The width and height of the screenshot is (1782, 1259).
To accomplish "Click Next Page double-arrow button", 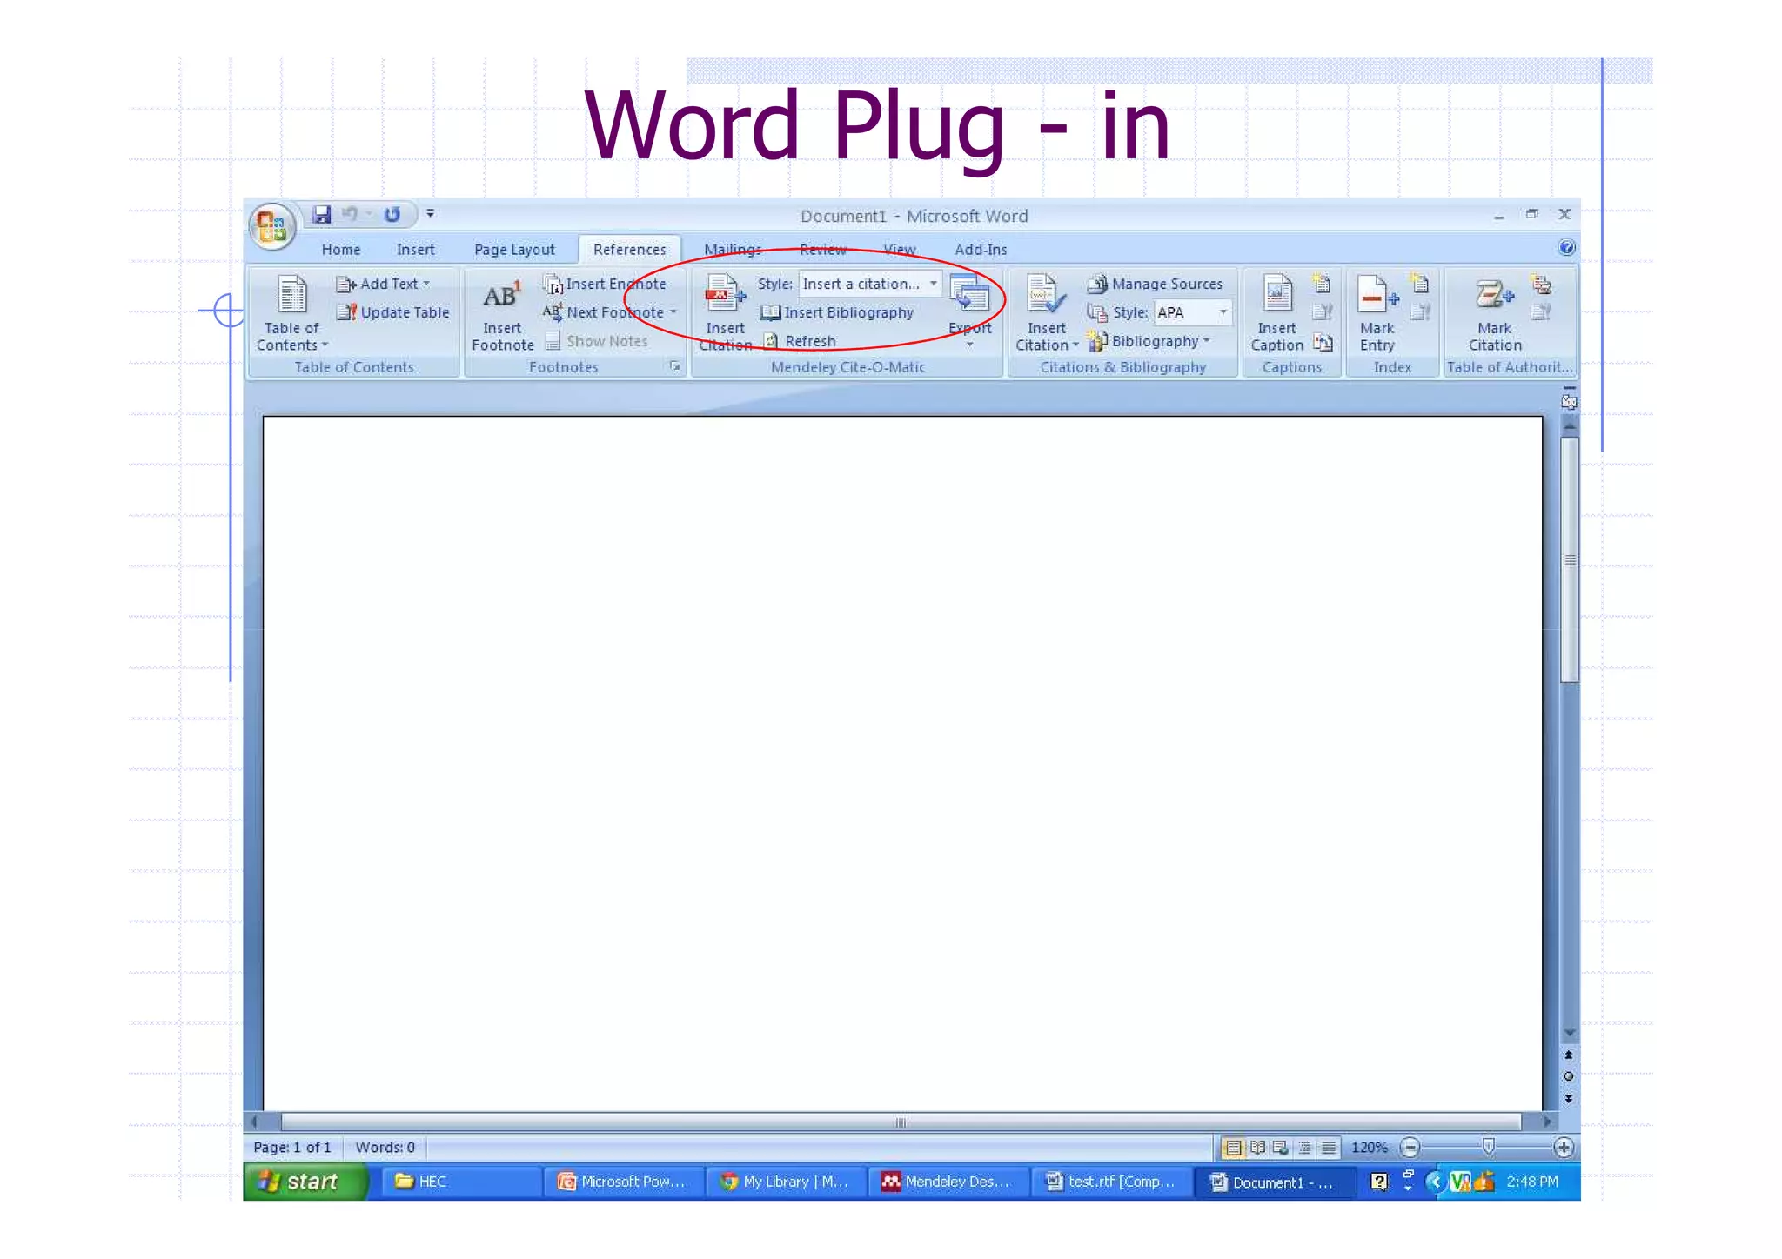I will coord(1569,1099).
